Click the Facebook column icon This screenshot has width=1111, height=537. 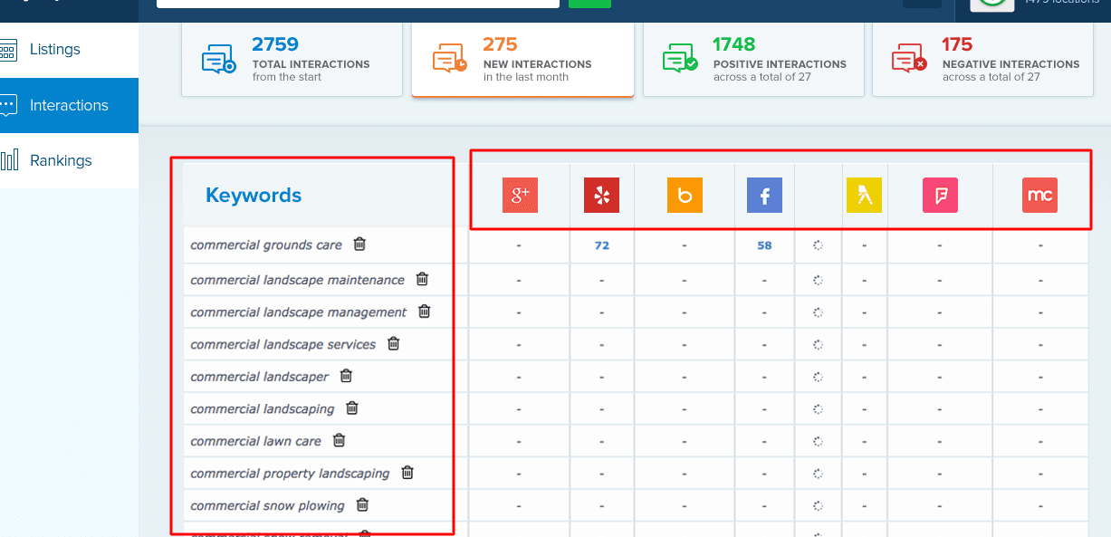tap(764, 195)
